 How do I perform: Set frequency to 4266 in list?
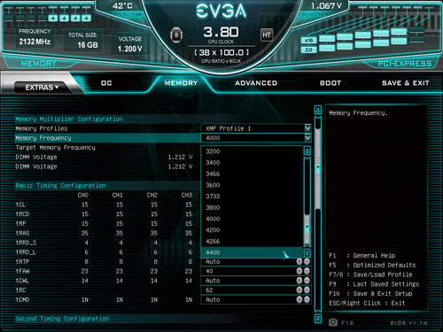coord(252,241)
